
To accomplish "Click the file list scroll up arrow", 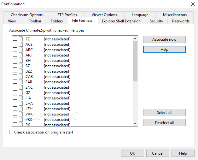I will [135, 39].
